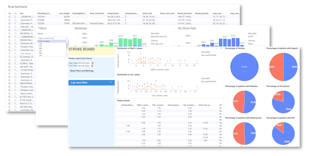The image size is (310, 156).
Task: Open the End Date calendar picker
Action: click(x=93, y=66)
